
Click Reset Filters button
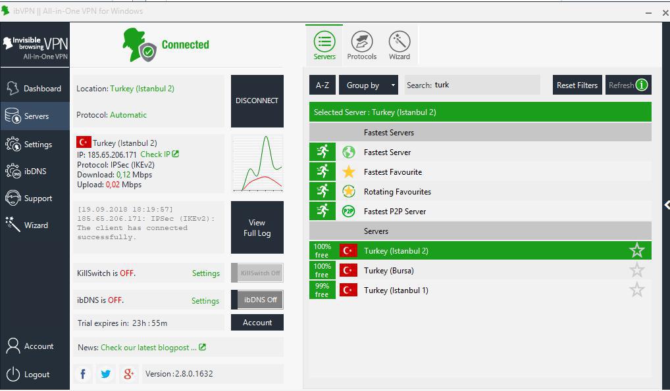coord(577,85)
